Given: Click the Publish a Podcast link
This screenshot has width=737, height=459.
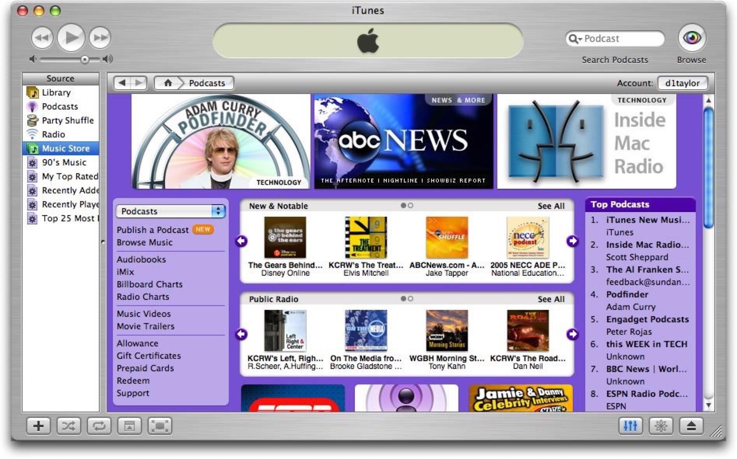Looking at the screenshot, I should 153,230.
